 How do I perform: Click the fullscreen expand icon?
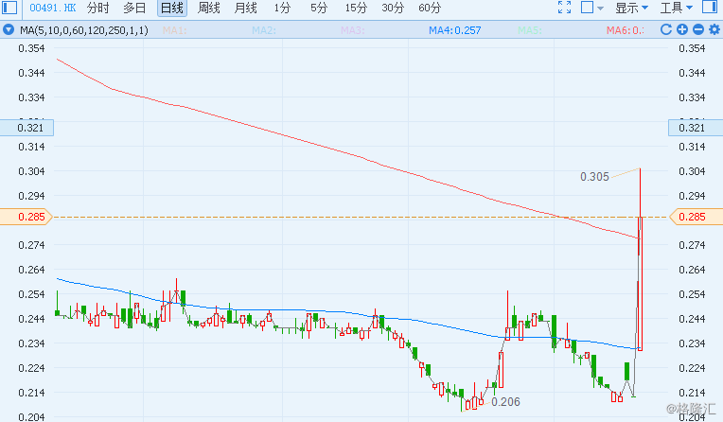[565, 8]
